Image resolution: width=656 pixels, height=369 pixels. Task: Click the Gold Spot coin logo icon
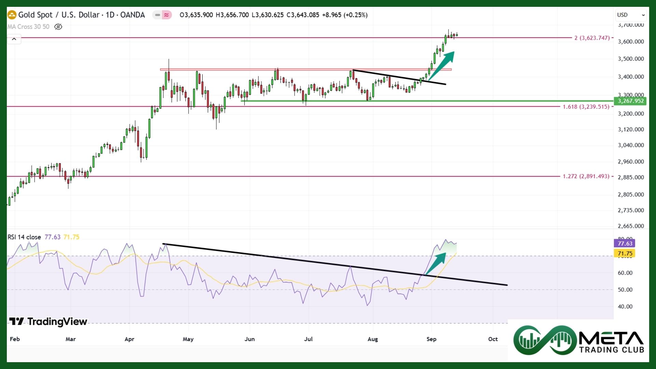11,15
